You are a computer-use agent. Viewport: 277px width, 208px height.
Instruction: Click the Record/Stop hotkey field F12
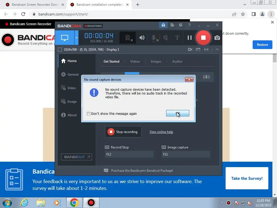pyautogui.click(x=129, y=154)
